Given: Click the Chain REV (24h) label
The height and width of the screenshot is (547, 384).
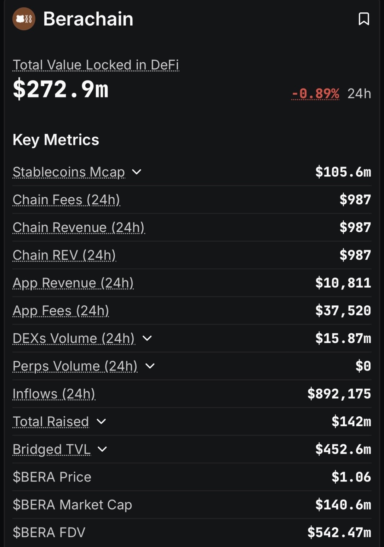Looking at the screenshot, I should [64, 255].
